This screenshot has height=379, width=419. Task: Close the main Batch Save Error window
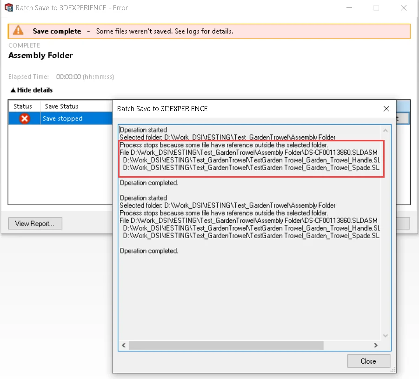point(404,8)
